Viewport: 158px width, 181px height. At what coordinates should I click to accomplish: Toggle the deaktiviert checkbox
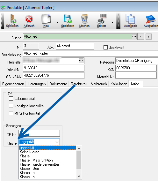(x=105, y=48)
